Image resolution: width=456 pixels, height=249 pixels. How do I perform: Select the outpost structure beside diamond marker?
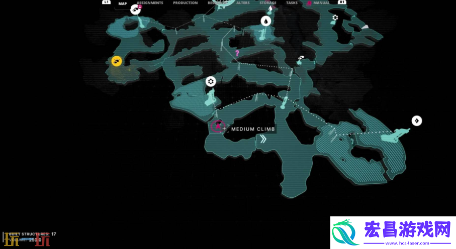click(396, 135)
